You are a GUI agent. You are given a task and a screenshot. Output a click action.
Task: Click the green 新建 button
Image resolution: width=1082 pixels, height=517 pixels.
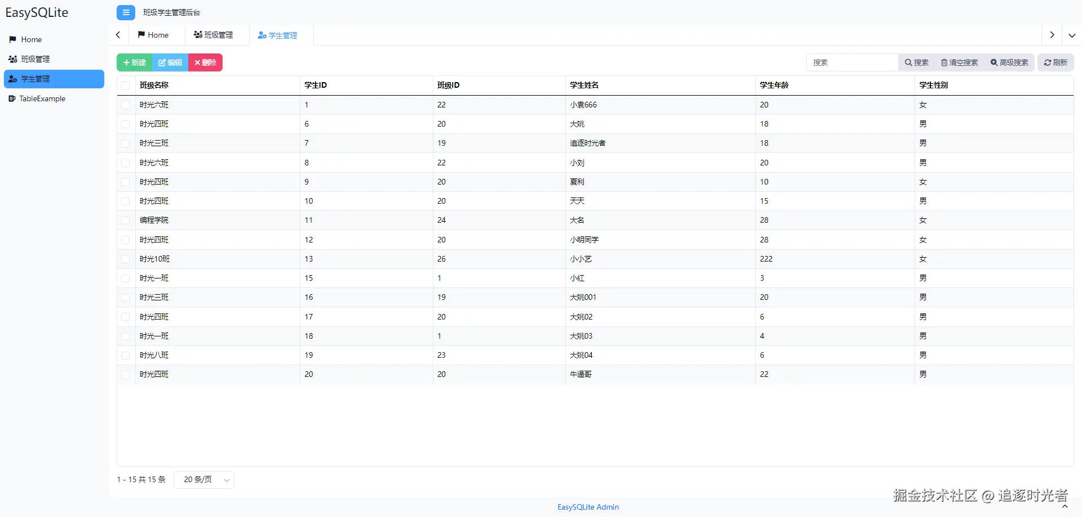click(135, 62)
